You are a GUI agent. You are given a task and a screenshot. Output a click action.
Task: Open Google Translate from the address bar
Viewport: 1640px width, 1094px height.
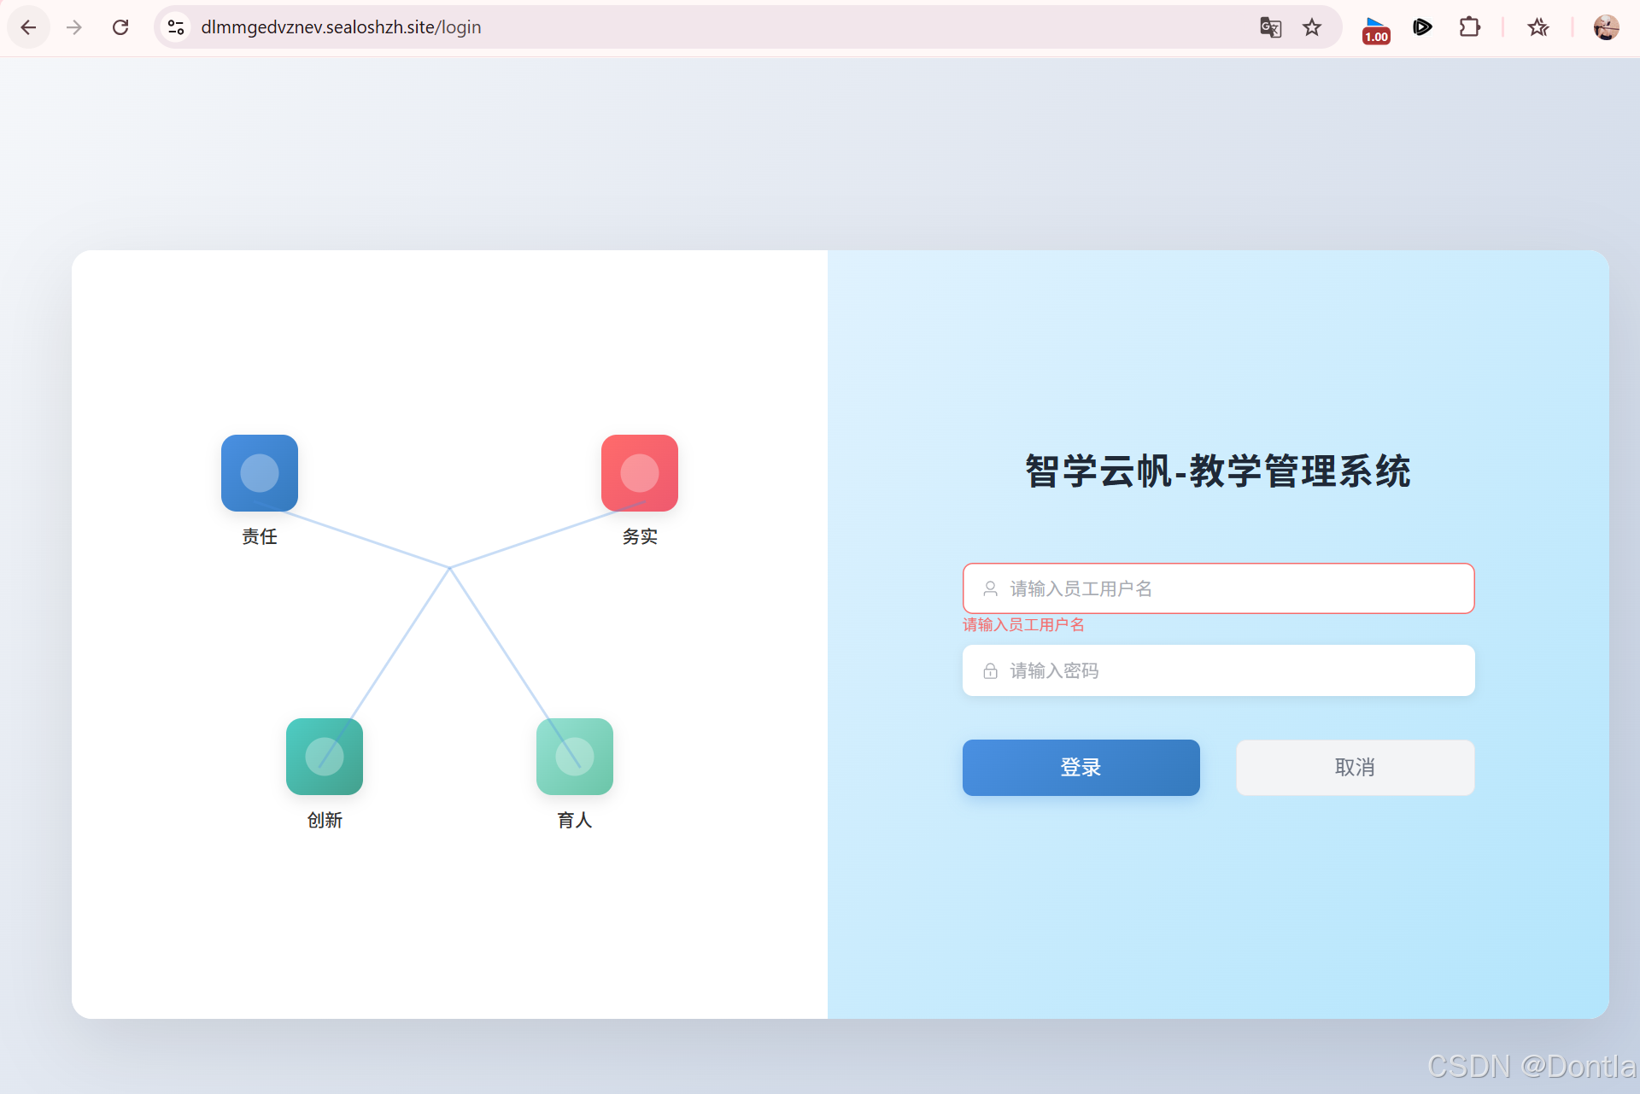coord(1270,27)
